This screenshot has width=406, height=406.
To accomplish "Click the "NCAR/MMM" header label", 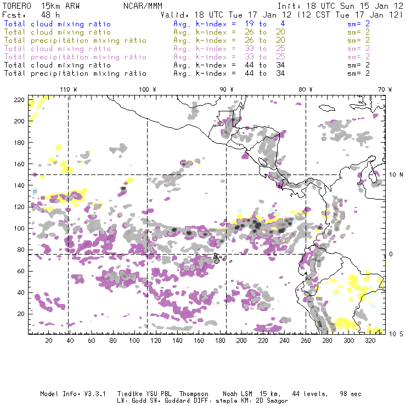I will pyautogui.click(x=143, y=6).
